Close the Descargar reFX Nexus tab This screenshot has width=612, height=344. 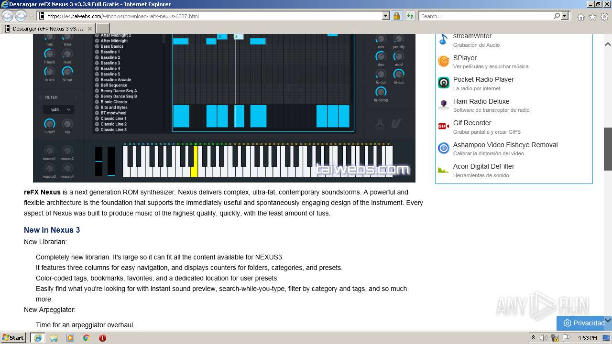click(x=89, y=29)
